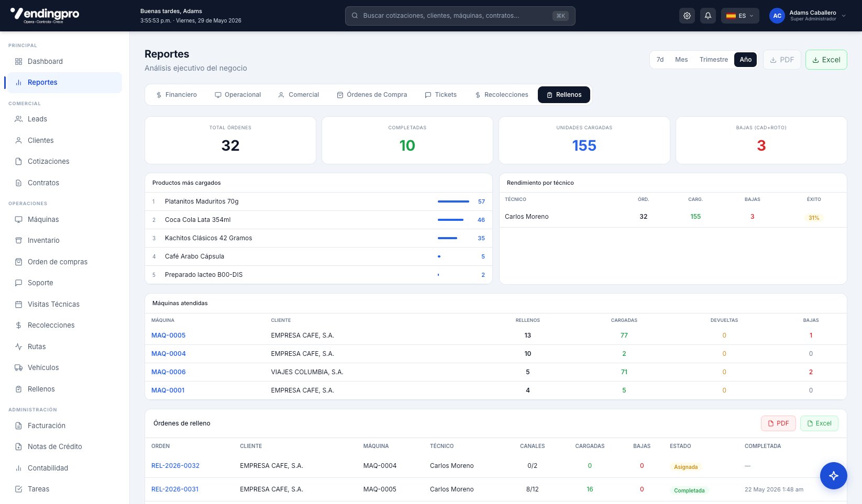Open the settings gear icon

tap(687, 16)
